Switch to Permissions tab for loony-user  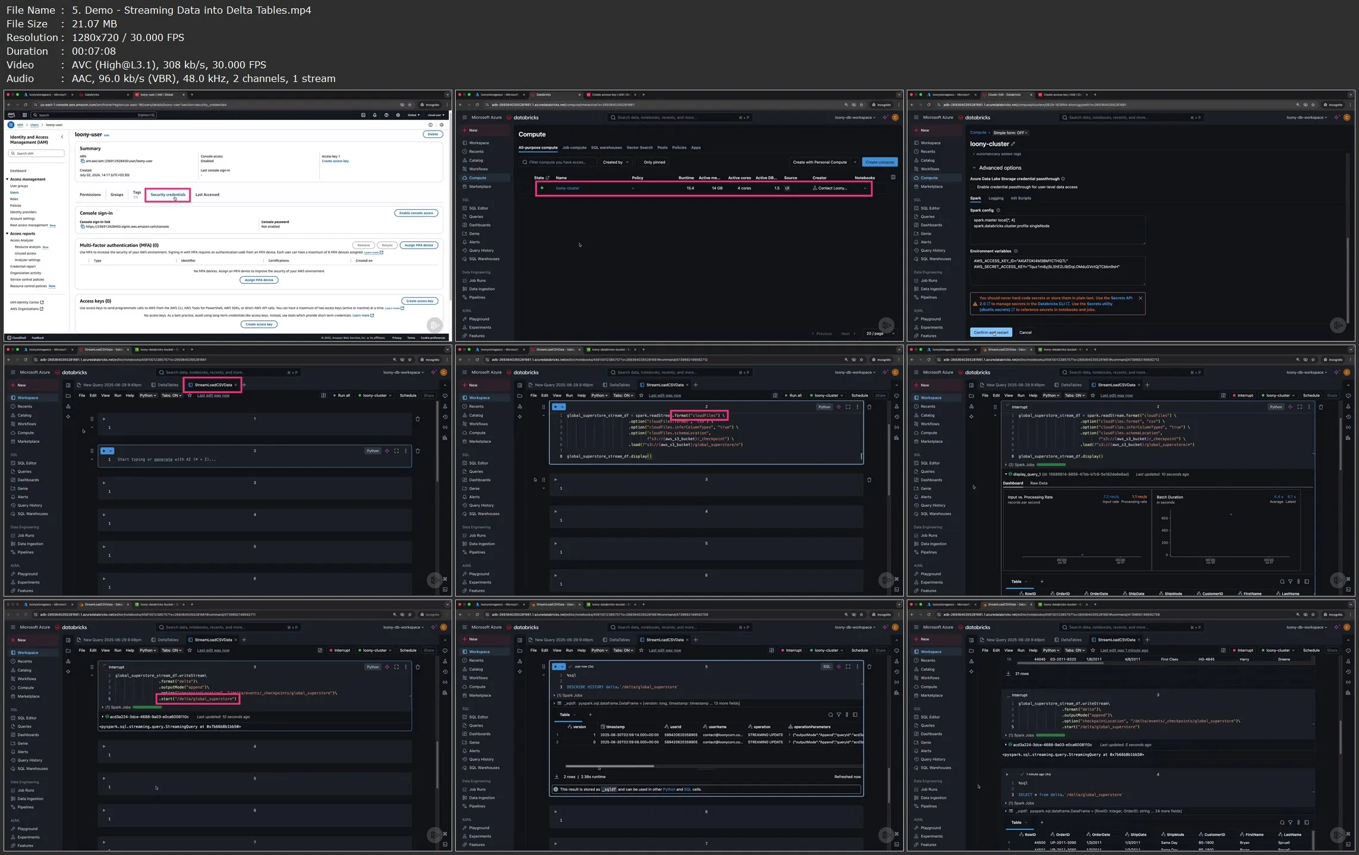[90, 194]
